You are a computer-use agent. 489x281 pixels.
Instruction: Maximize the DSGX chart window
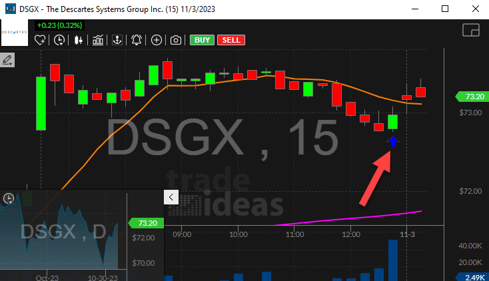point(445,9)
